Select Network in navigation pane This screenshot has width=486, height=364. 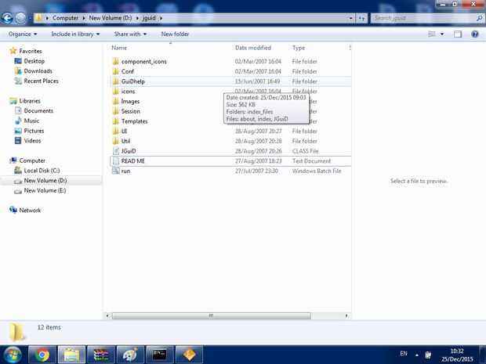click(30, 210)
